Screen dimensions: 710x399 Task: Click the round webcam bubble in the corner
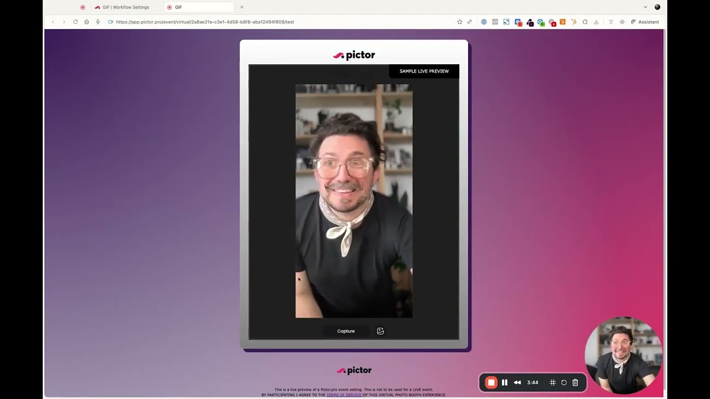click(x=623, y=355)
